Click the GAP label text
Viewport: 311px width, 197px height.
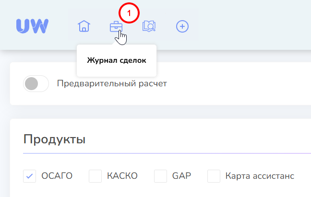[x=181, y=176]
